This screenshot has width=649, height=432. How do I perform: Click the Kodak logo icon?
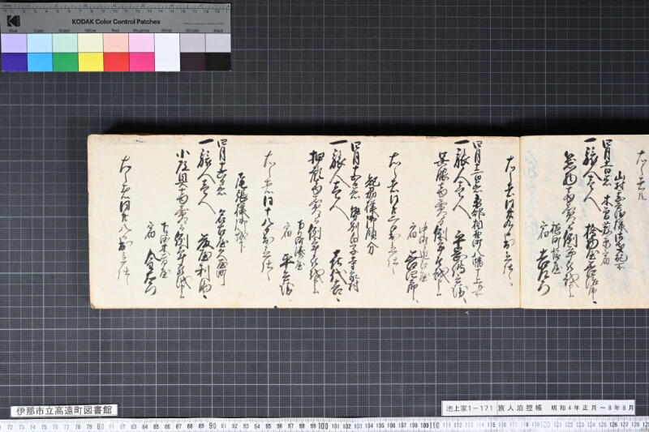[13, 21]
